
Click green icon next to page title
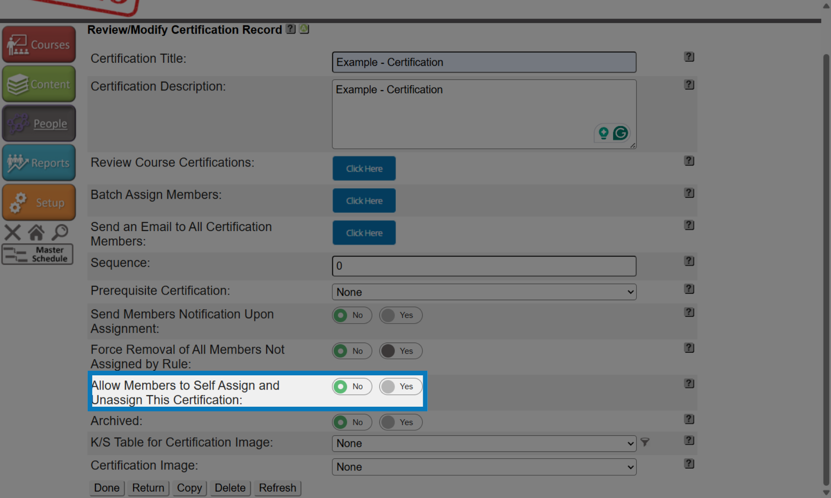click(304, 29)
